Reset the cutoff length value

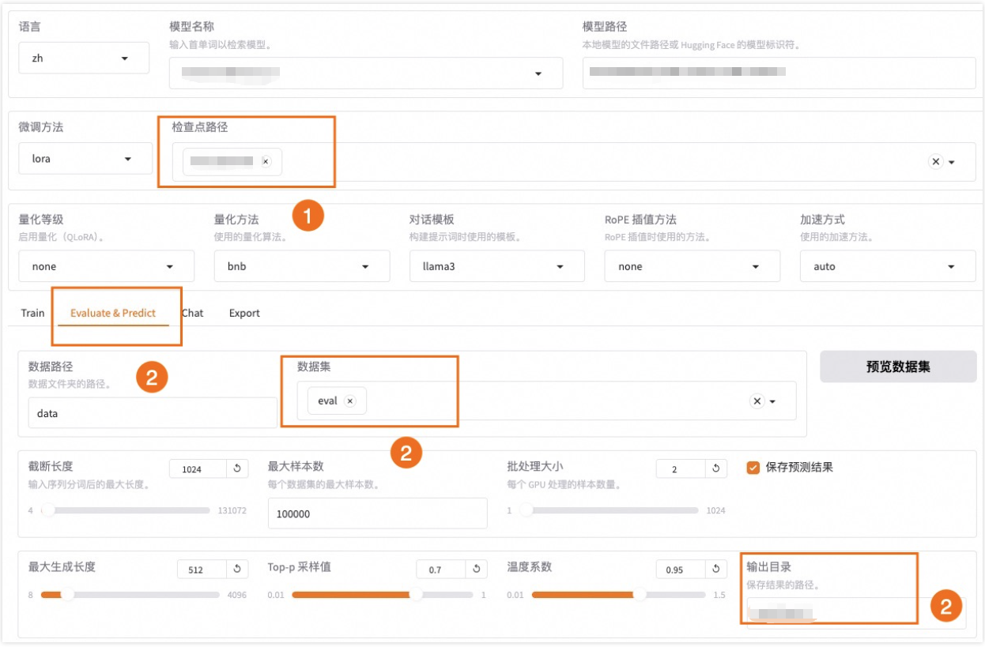coord(237,469)
